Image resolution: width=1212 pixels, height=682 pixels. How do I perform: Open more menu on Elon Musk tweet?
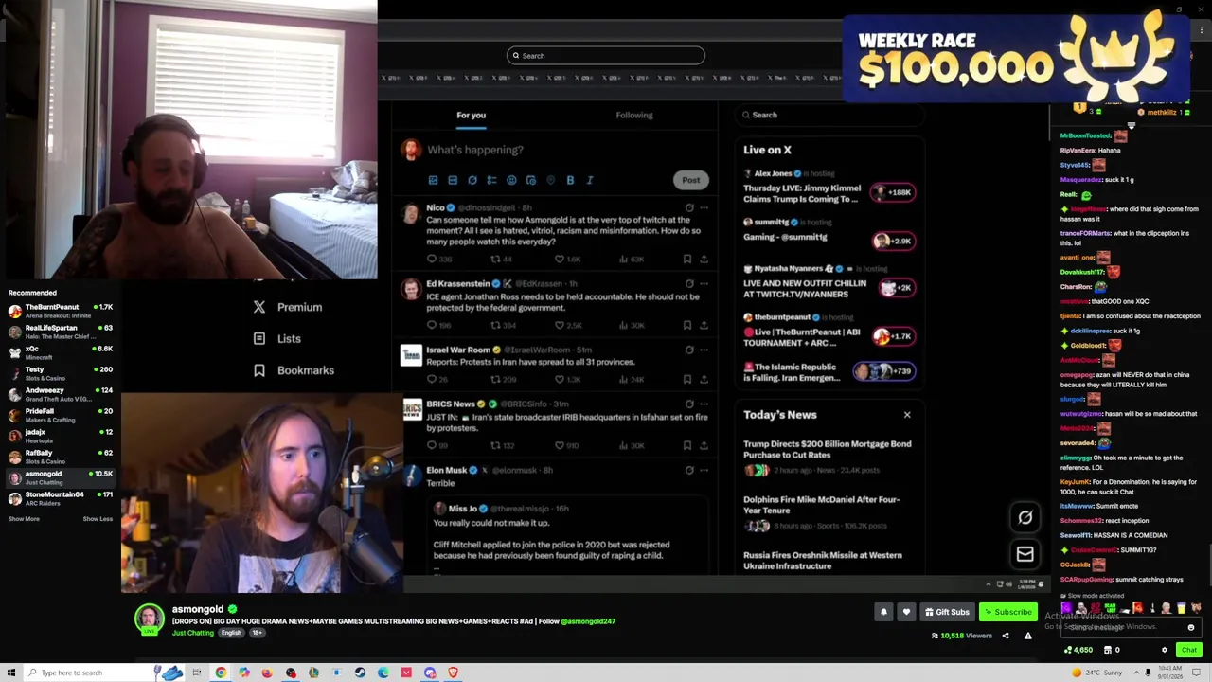click(704, 470)
